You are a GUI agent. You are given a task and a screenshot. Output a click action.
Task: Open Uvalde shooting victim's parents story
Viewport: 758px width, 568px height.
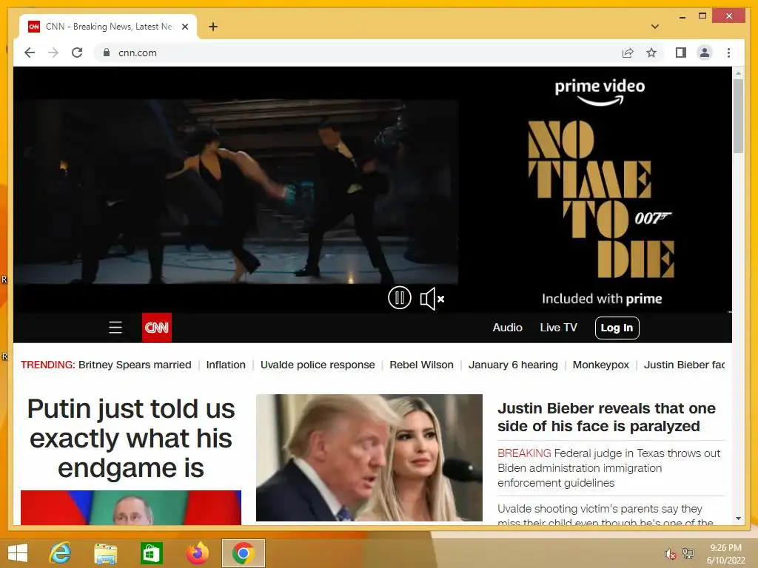(606, 515)
